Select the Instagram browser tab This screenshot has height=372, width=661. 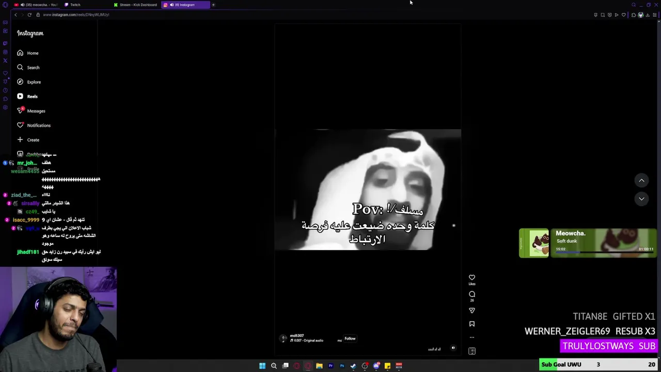(185, 5)
